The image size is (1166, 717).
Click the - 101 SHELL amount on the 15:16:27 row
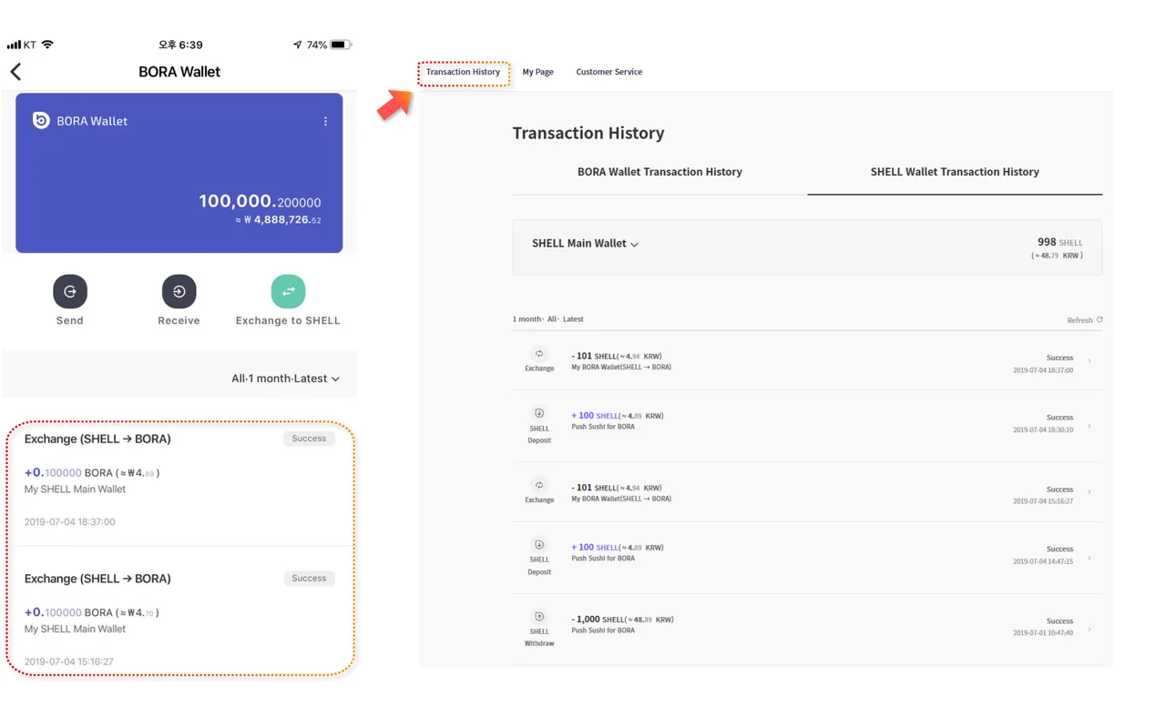(593, 488)
